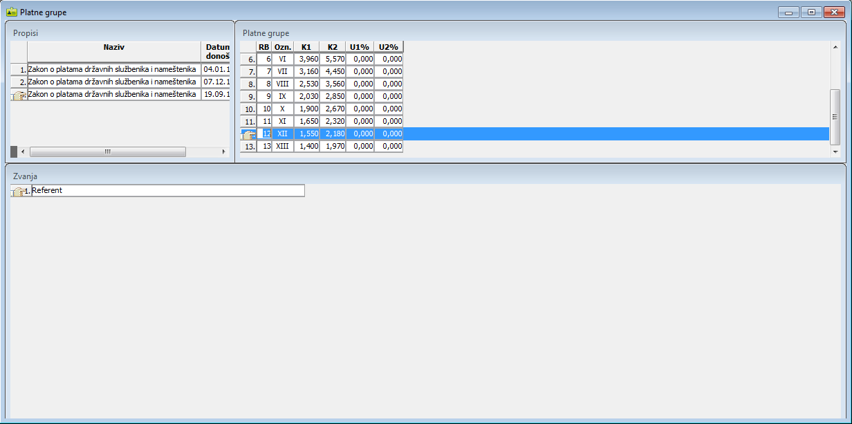
Task: Click the K1 column header
Action: 306,47
